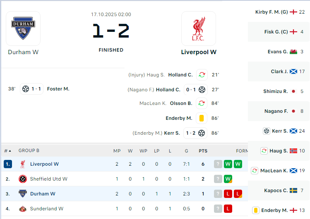Sort standings by the PTS column
The image size is (310, 219).
pyautogui.click(x=203, y=151)
